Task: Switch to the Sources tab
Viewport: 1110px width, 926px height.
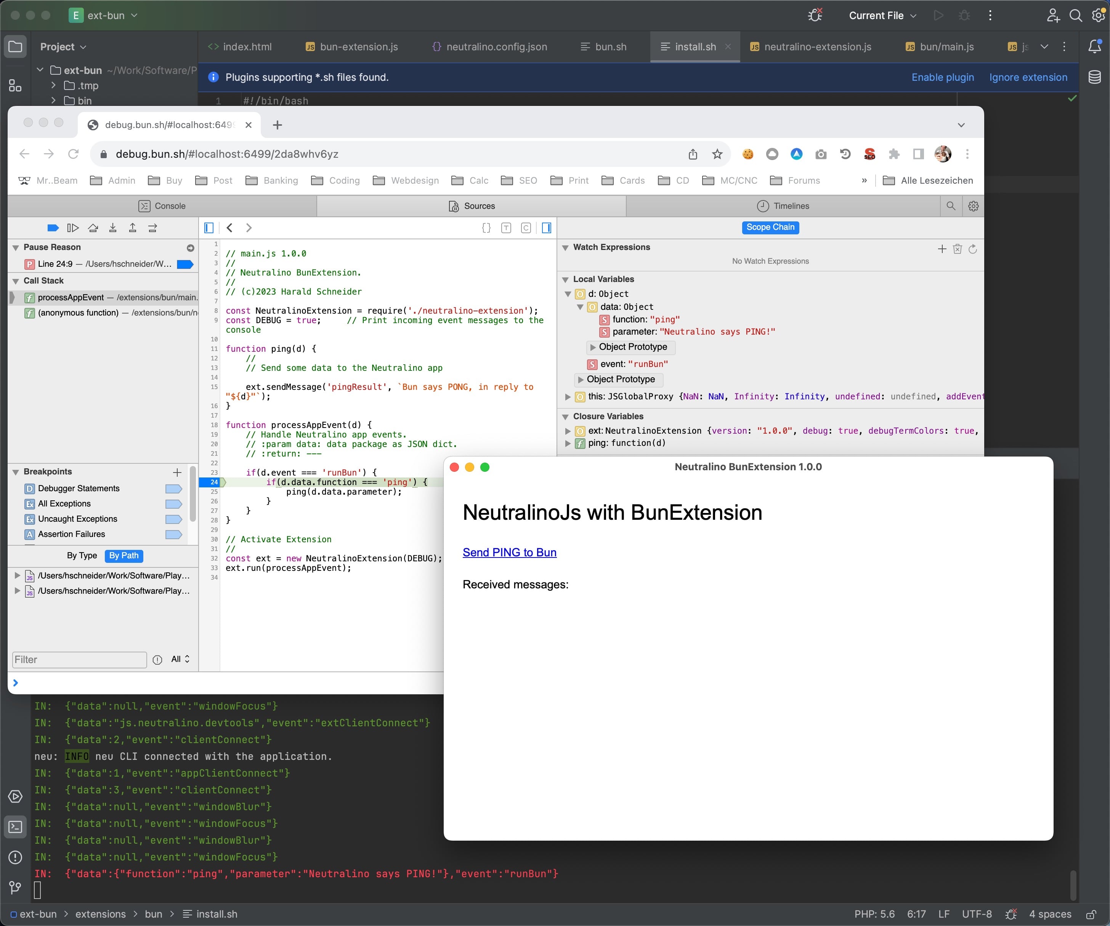Action: [472, 206]
